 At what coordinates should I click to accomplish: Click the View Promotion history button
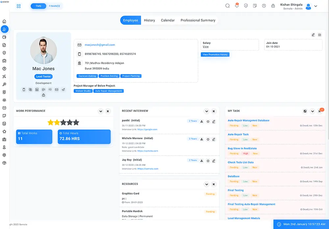(x=215, y=55)
